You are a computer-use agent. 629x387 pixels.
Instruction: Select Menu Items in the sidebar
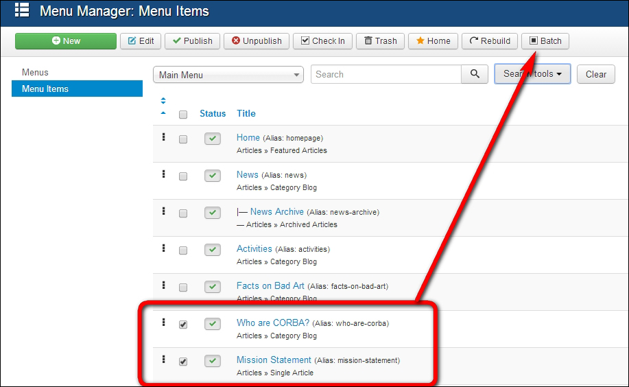45,89
